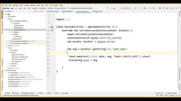
Task: Select activity_second.xml in project tree
Action: pyautogui.click(x=20, y=59)
